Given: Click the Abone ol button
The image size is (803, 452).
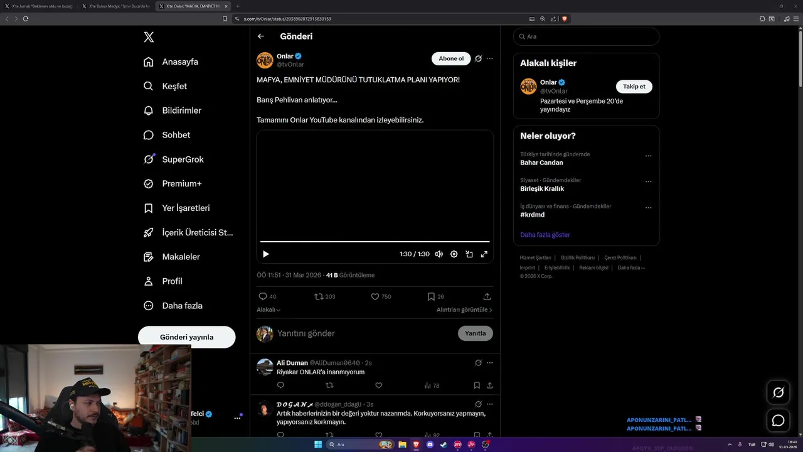Looking at the screenshot, I should (x=451, y=58).
